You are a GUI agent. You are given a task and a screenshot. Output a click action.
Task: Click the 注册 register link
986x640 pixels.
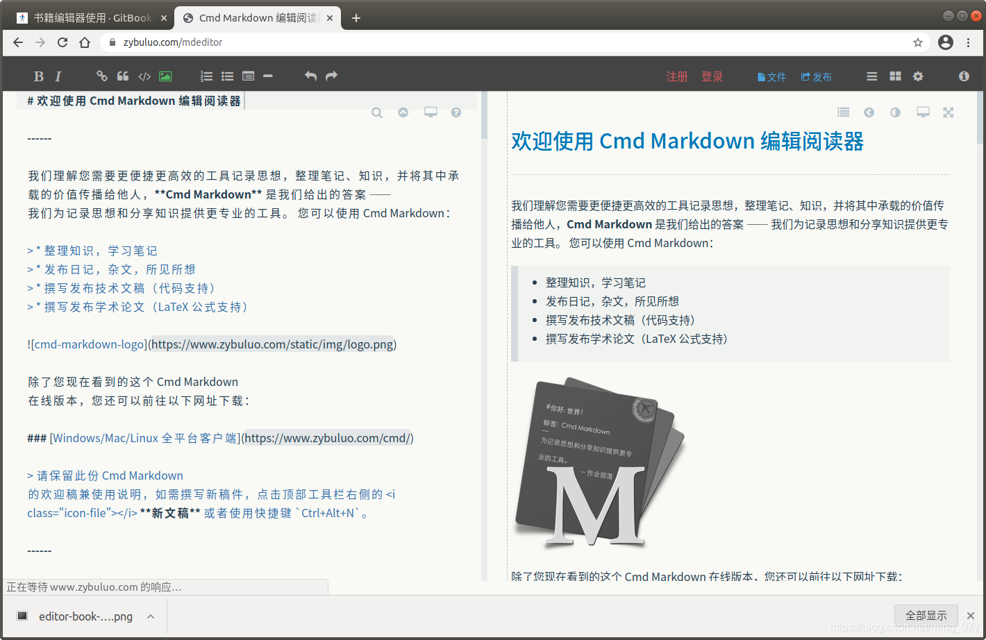[x=677, y=76]
